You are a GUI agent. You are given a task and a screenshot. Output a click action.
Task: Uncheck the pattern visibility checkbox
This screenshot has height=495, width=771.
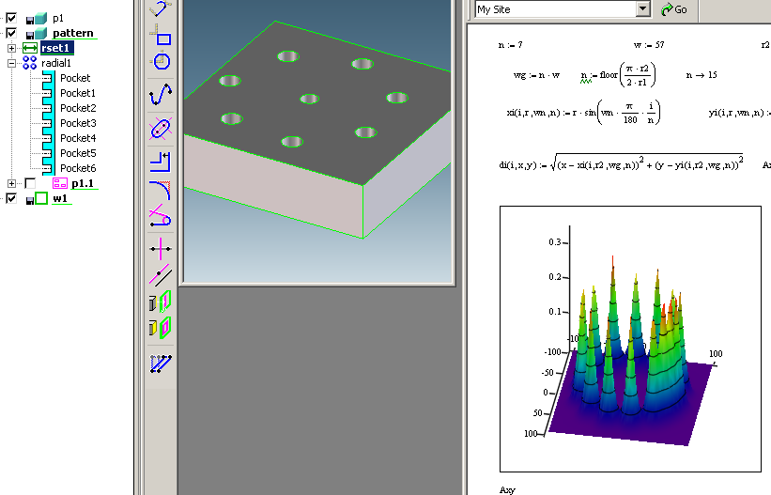pos(11,34)
